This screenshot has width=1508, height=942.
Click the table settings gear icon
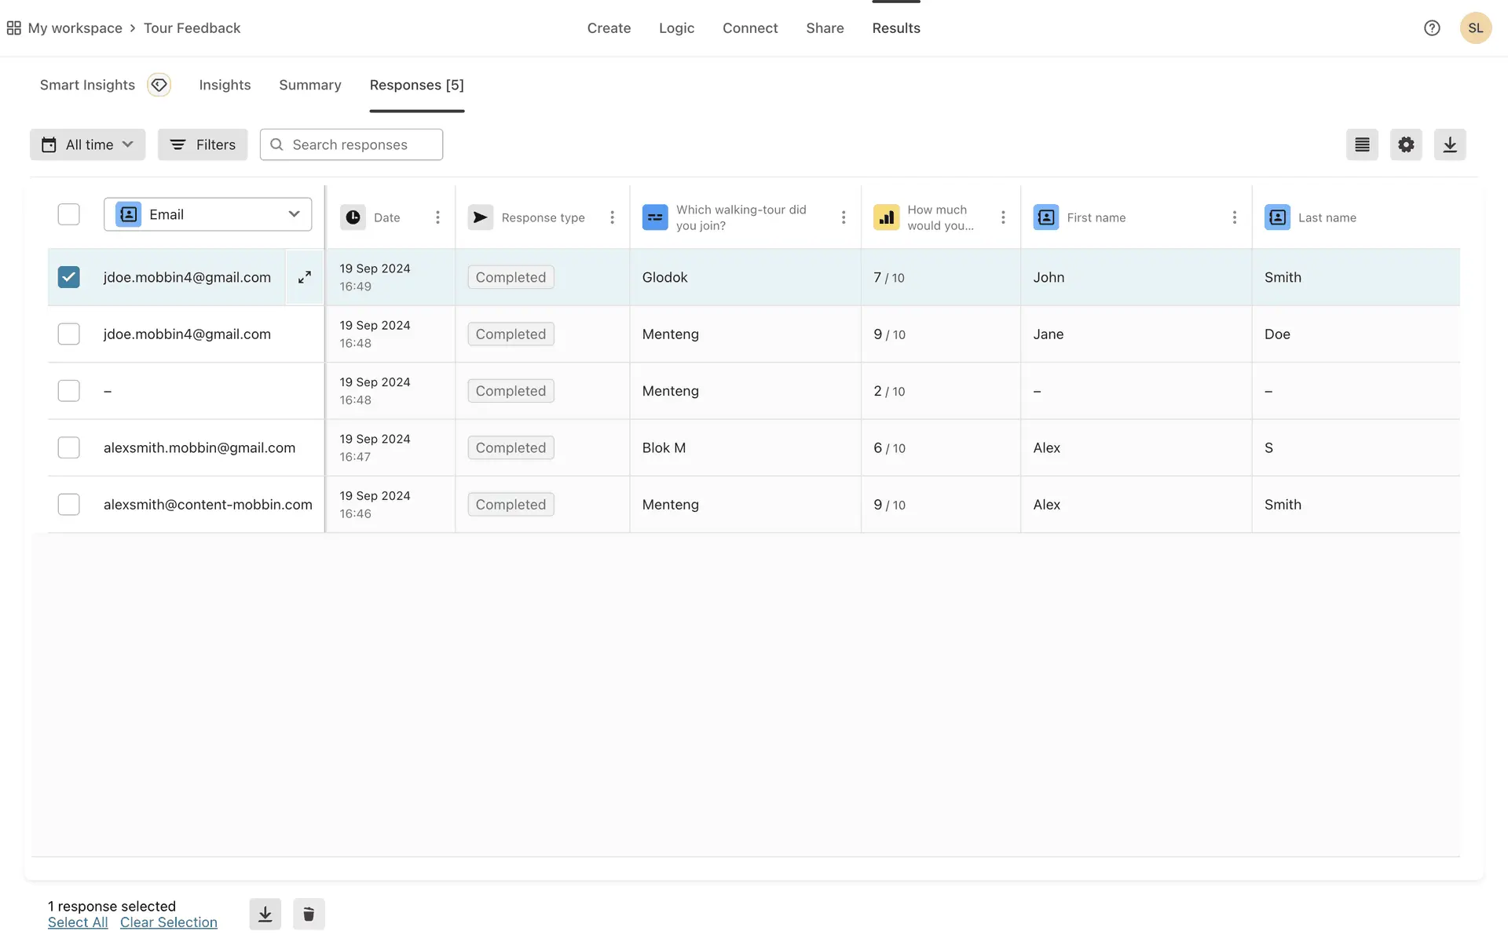click(x=1406, y=144)
